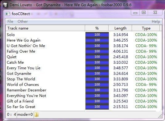This screenshot has height=121, width=165.
Task: Click the length value 3:33.809
Action: (x=121, y=79)
